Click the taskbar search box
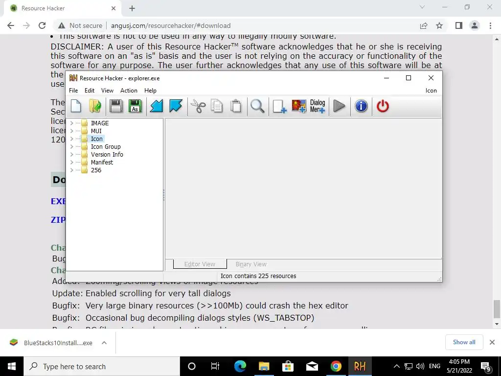The image size is (501, 376). (102, 366)
